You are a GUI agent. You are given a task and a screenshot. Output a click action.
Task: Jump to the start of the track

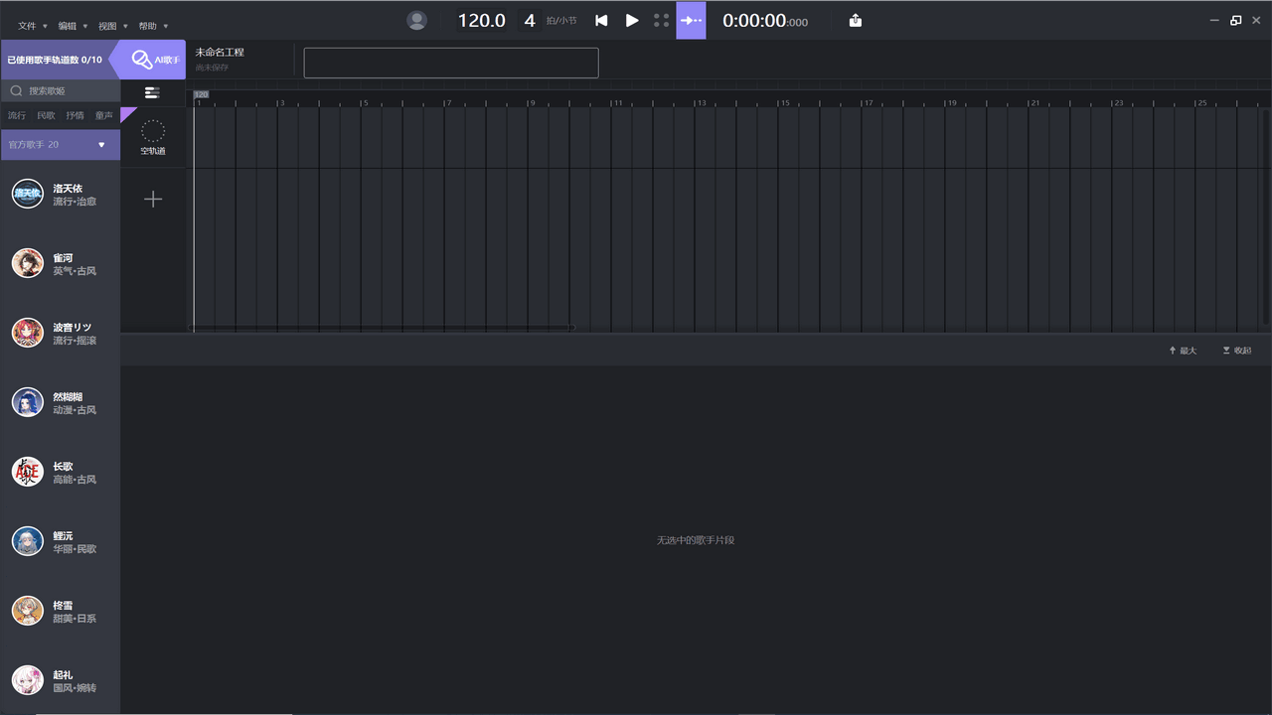(601, 20)
